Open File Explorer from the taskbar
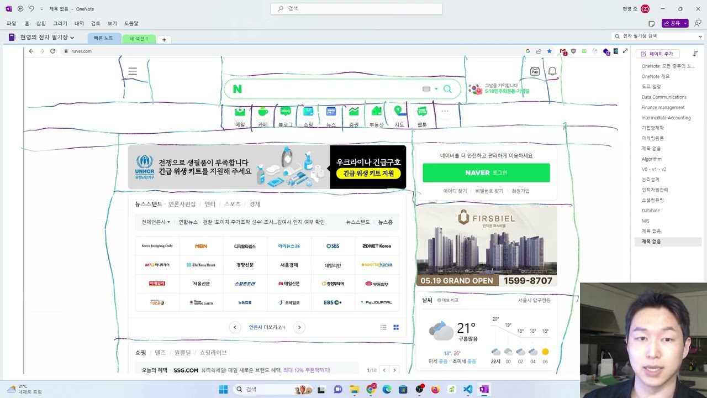 [x=354, y=389]
